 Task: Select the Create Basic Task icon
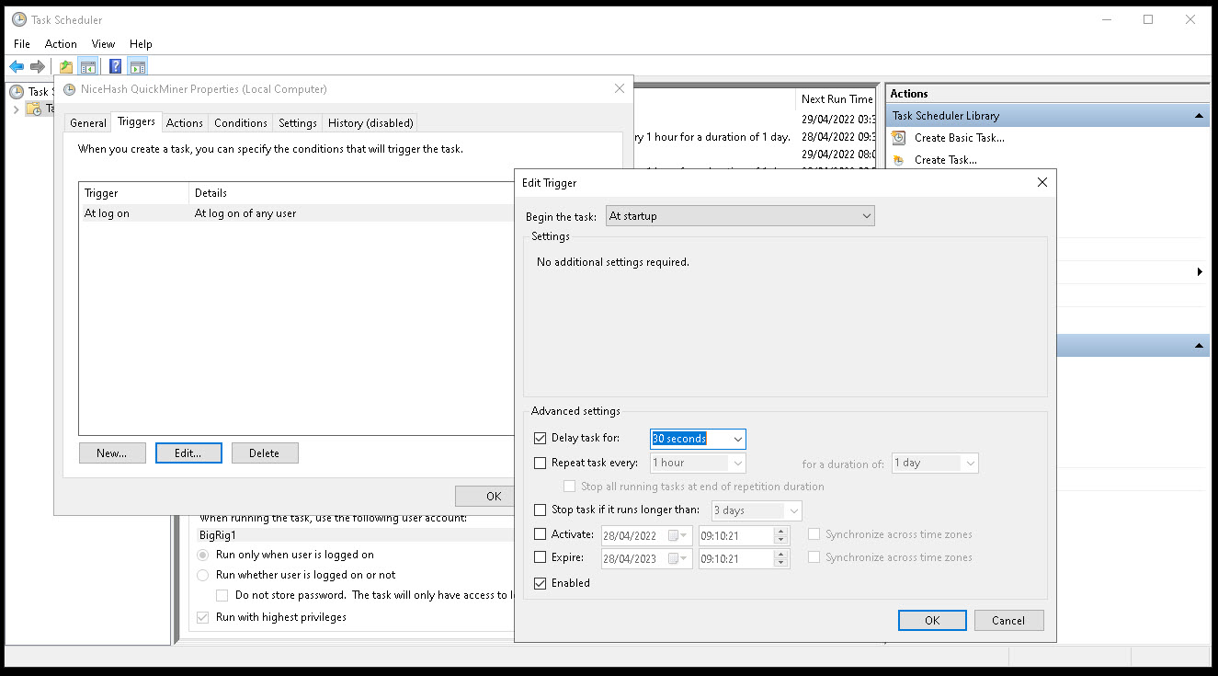tap(898, 137)
